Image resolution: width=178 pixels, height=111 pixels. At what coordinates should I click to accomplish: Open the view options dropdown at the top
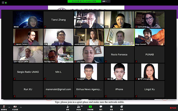pyautogui.click(x=105, y=1)
